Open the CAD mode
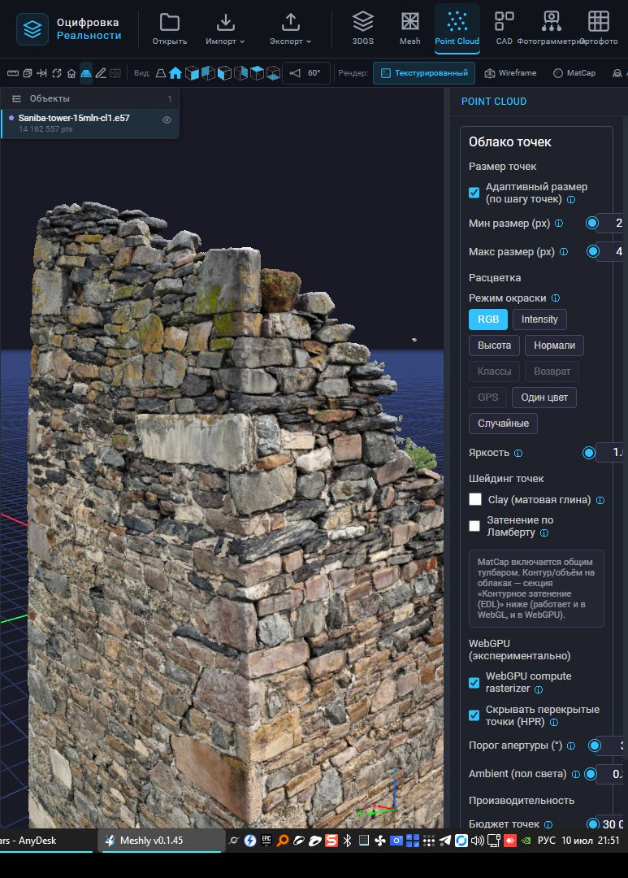This screenshot has height=878, width=628. click(504, 28)
